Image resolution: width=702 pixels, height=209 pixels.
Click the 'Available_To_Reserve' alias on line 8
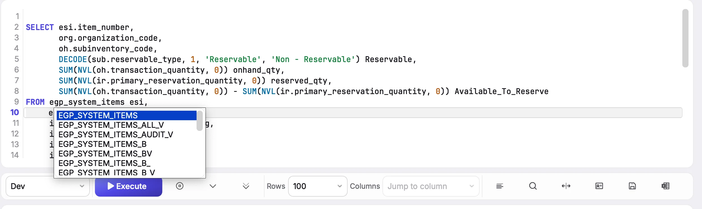tap(502, 91)
